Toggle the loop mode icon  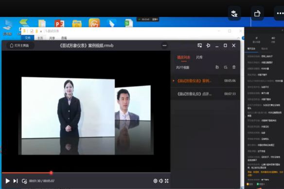click(24, 181)
